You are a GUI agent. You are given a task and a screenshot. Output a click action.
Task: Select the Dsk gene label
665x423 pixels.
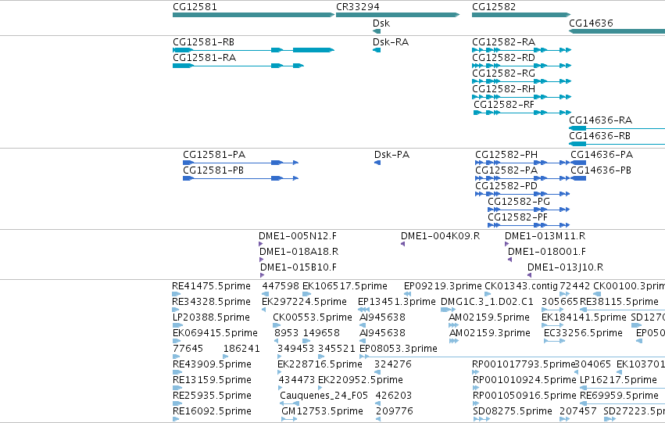[381, 23]
